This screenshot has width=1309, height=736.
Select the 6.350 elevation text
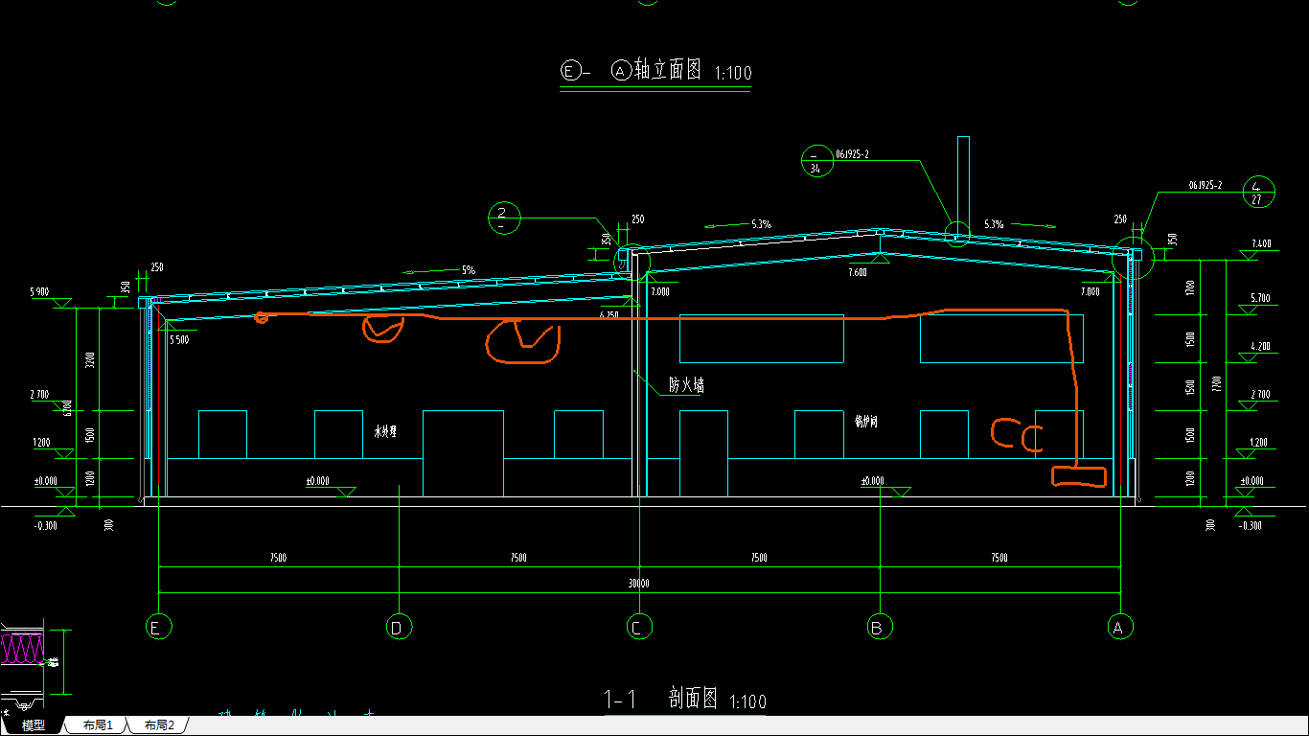[x=608, y=314]
